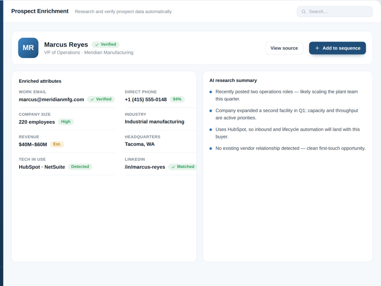The height and width of the screenshot is (286, 381).
Task: Click the Est. revenue badge
Action: click(57, 144)
